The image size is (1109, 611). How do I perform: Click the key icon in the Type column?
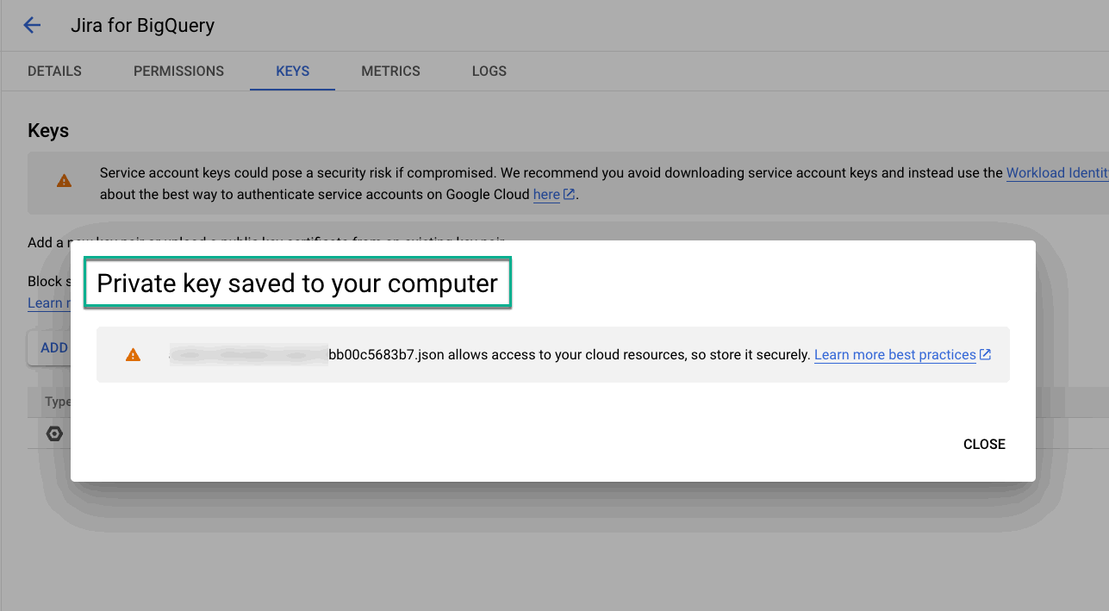click(x=53, y=433)
